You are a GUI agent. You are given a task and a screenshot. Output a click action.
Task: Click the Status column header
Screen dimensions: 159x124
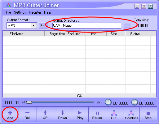pos(138,34)
